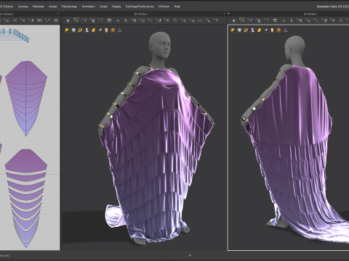The image size is (349, 261).
Task: Open the right 3D Window title dropdown
Action: pos(328,14)
